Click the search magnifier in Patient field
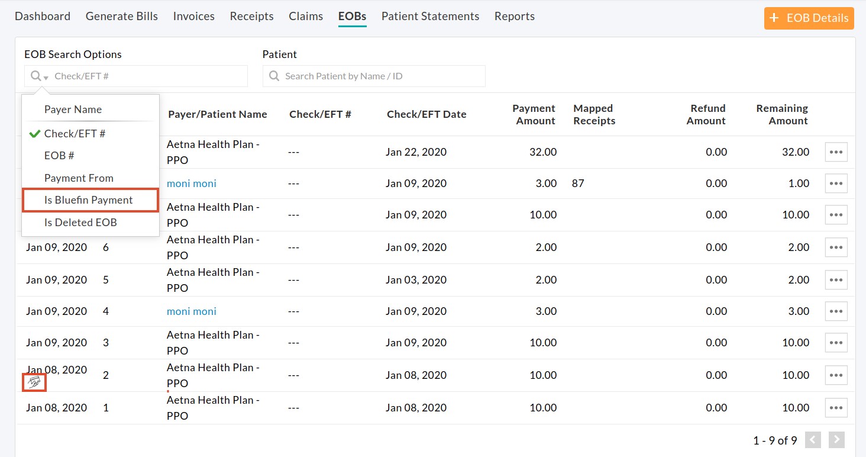866x457 pixels. [x=273, y=76]
